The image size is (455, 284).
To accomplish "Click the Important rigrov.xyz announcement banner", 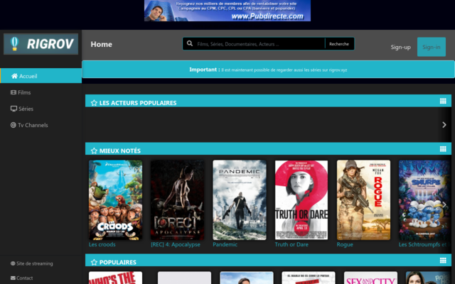I will [268, 70].
